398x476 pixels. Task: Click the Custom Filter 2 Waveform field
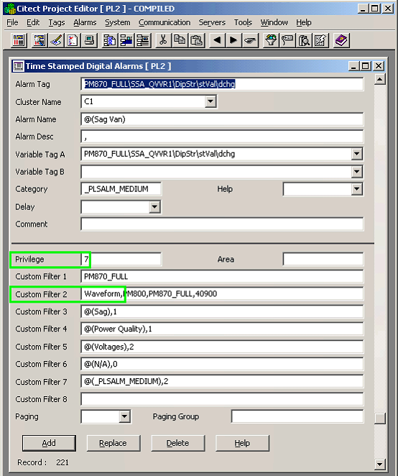click(x=222, y=294)
